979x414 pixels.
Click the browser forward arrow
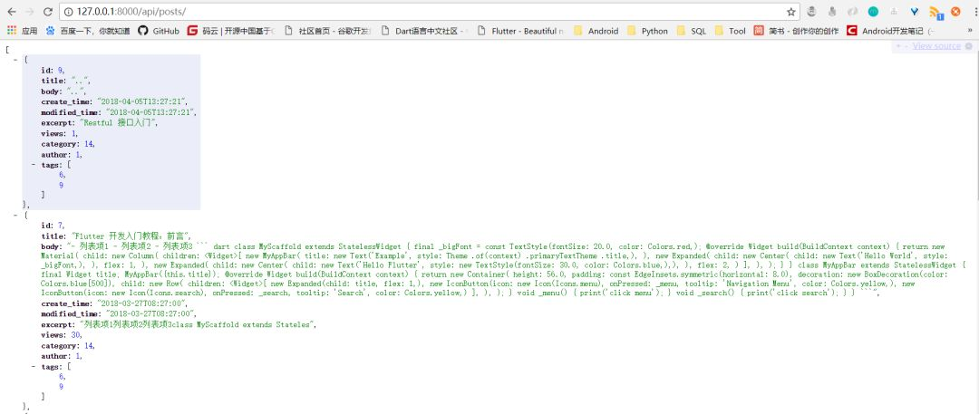[29, 11]
